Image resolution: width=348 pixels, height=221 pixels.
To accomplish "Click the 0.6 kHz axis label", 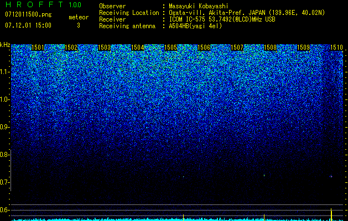I will 4,210.
